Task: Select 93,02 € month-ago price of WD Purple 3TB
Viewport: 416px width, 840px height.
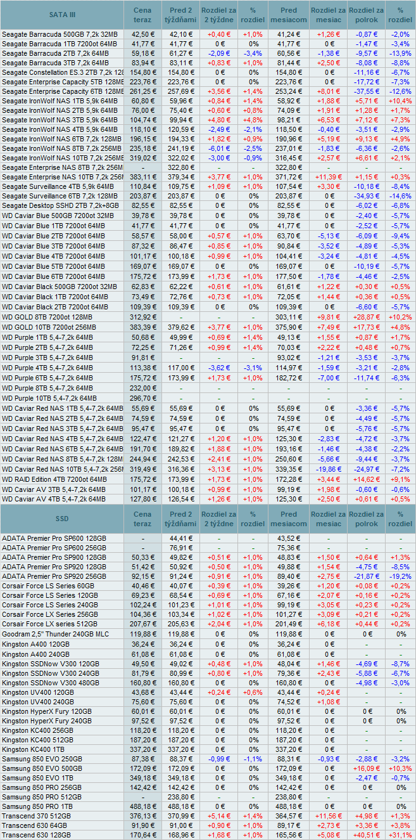Action: pos(289,358)
